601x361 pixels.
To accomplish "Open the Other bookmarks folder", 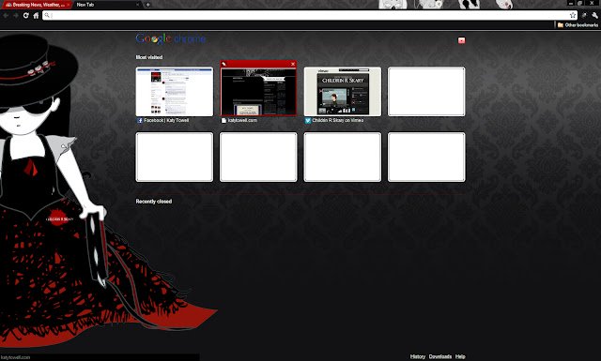I will point(578,25).
